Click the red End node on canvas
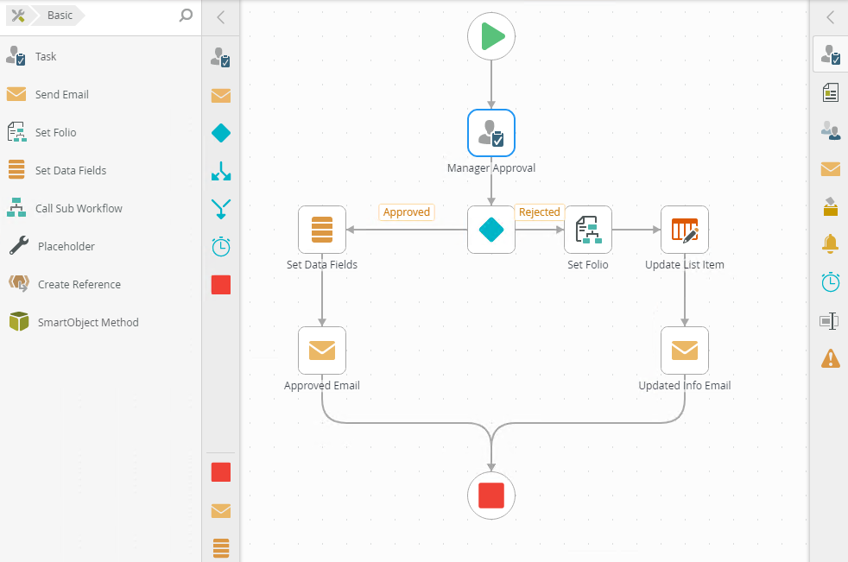Image resolution: width=848 pixels, height=562 pixels. [491, 496]
